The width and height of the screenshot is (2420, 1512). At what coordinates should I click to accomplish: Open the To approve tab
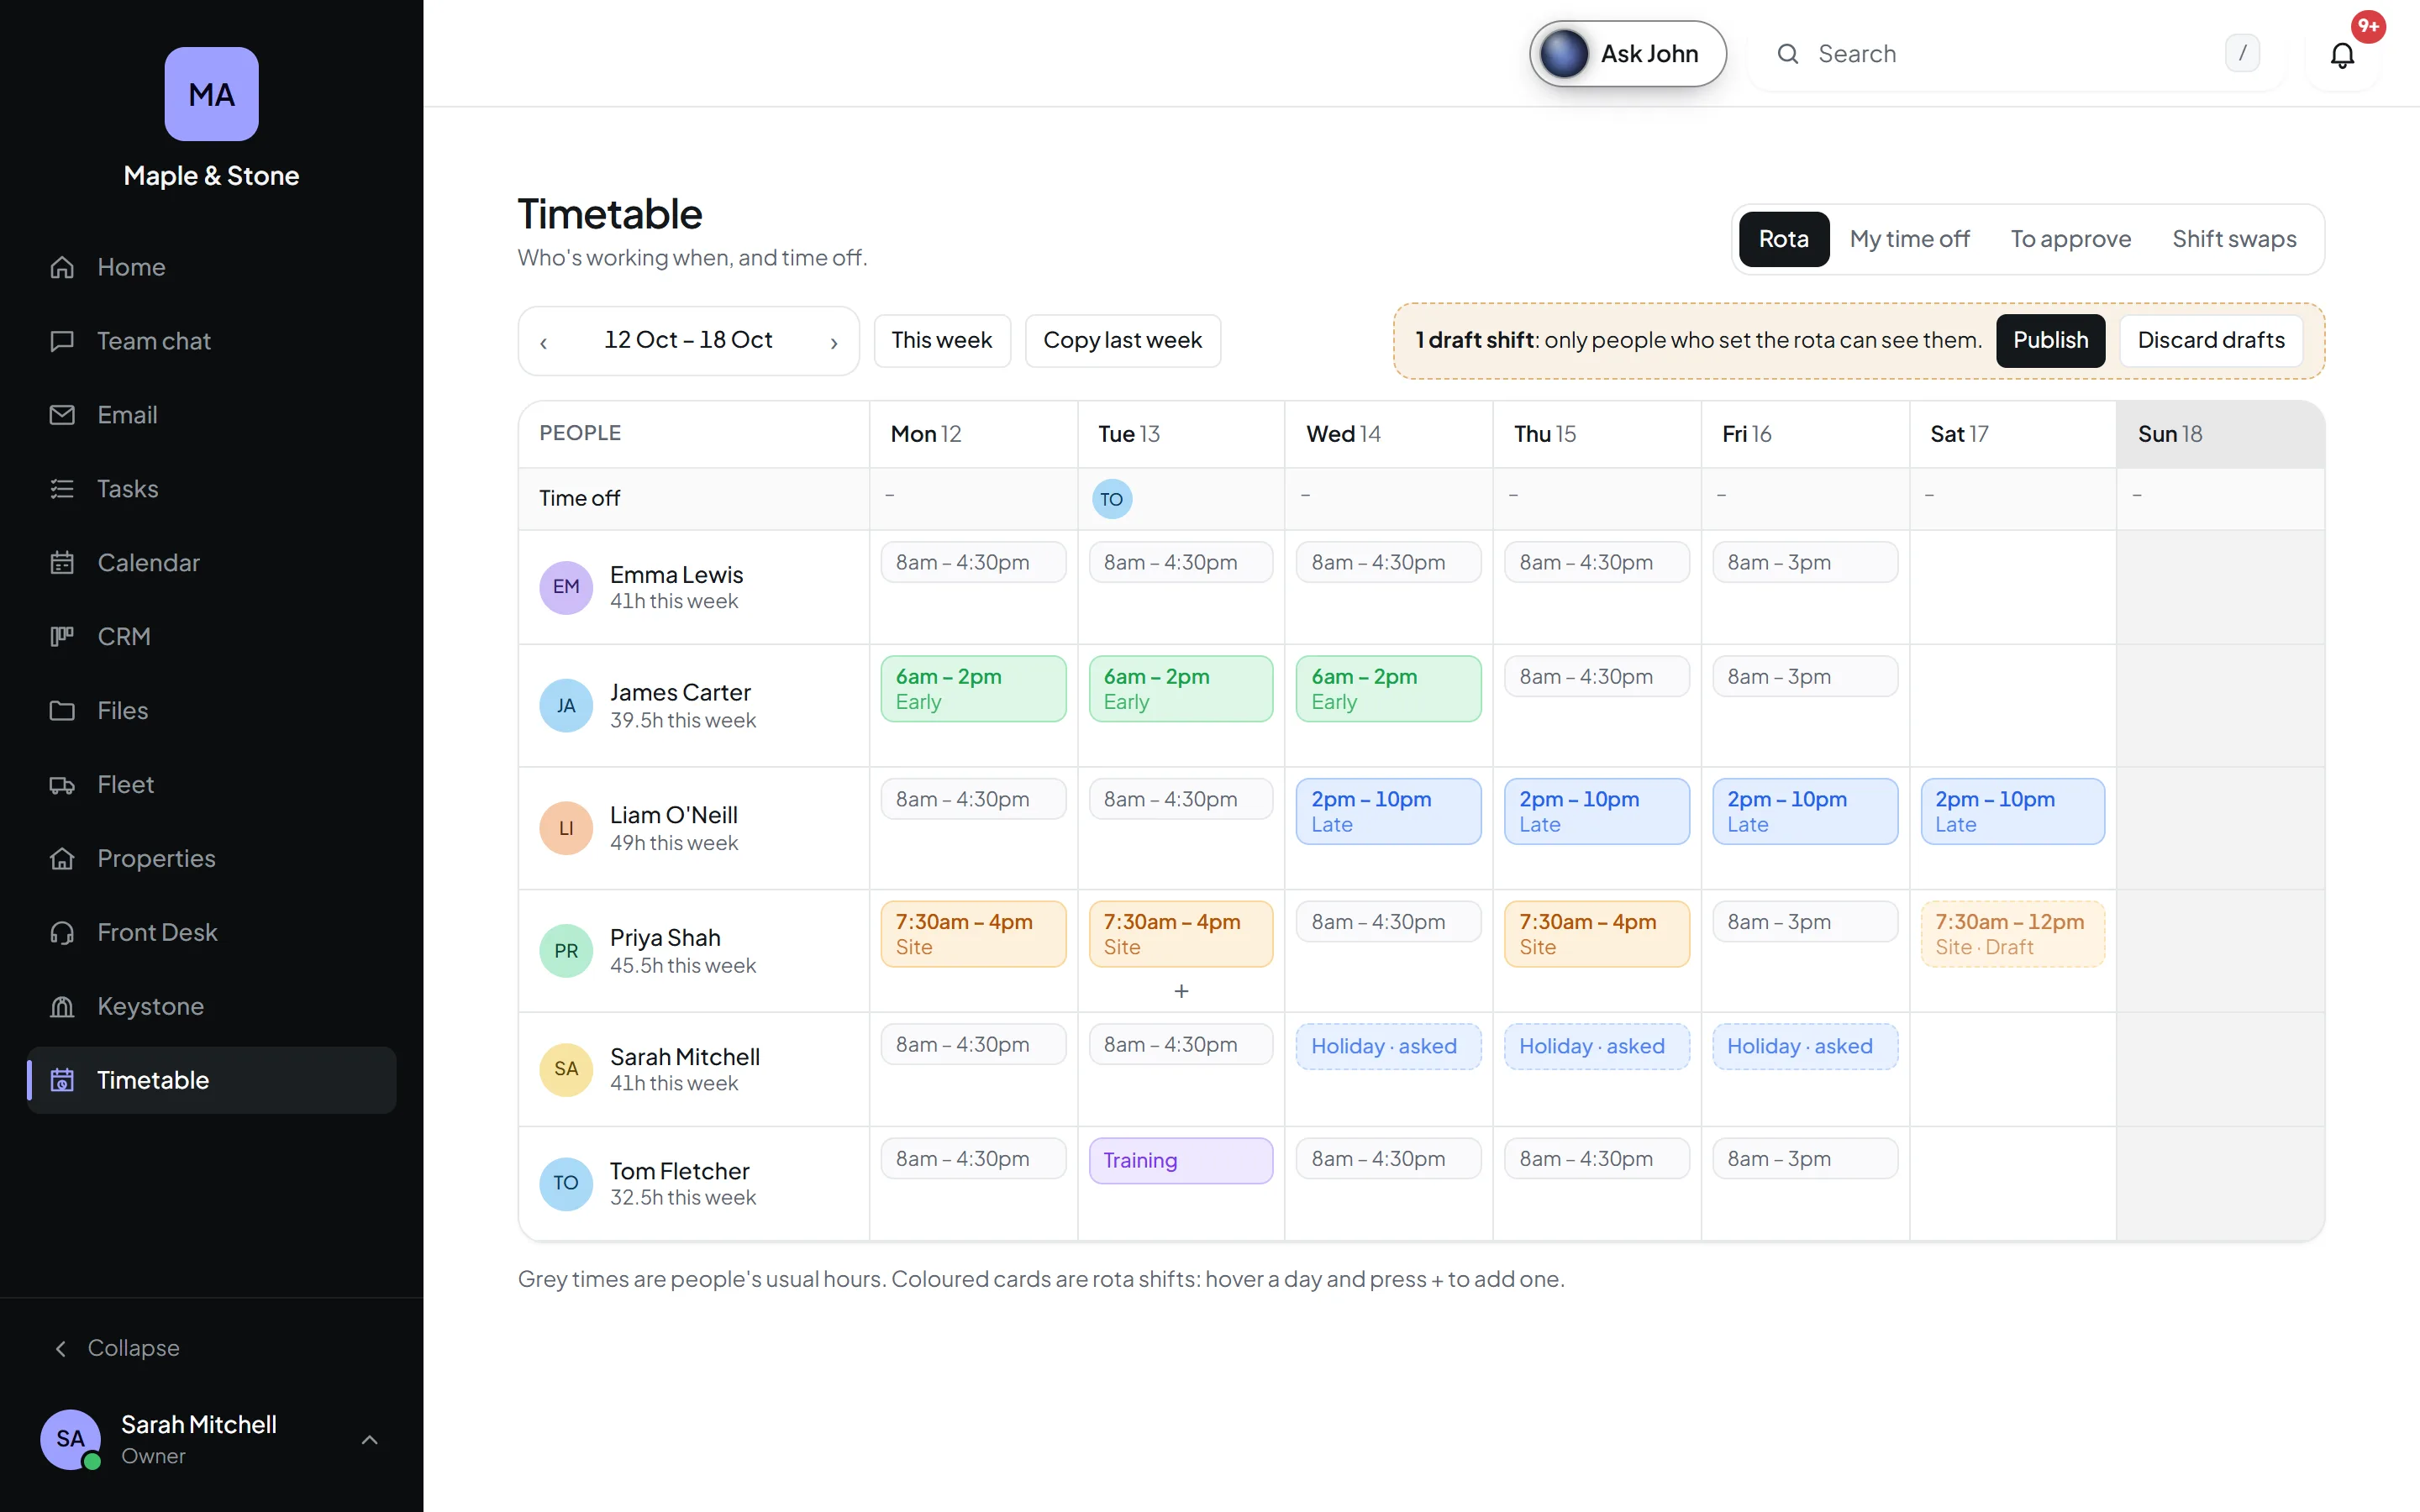(x=2070, y=239)
